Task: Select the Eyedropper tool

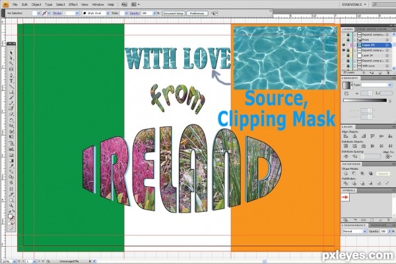Action: click(x=11, y=166)
